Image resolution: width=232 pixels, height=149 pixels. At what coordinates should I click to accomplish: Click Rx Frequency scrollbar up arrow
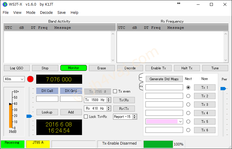[226, 34]
